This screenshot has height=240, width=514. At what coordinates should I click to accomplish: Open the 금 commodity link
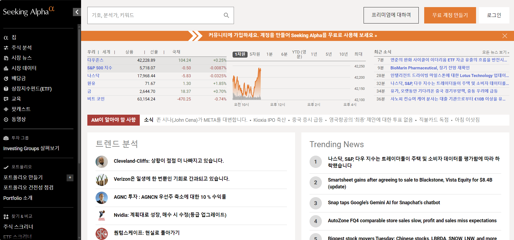(x=89, y=91)
